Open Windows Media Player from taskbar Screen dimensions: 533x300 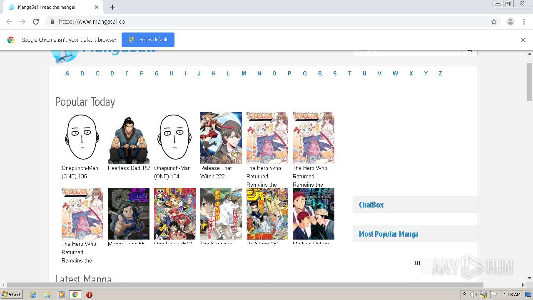pyautogui.click(x=61, y=295)
